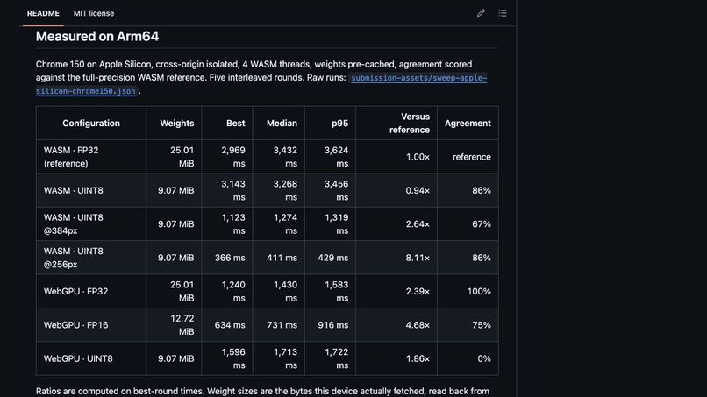This screenshot has height=397, width=707.
Task: Click the '0.94×' versus reference cell
Action: [x=396, y=191]
